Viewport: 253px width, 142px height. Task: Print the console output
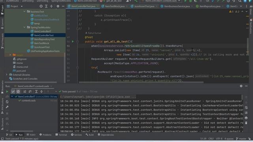click(246, 118)
